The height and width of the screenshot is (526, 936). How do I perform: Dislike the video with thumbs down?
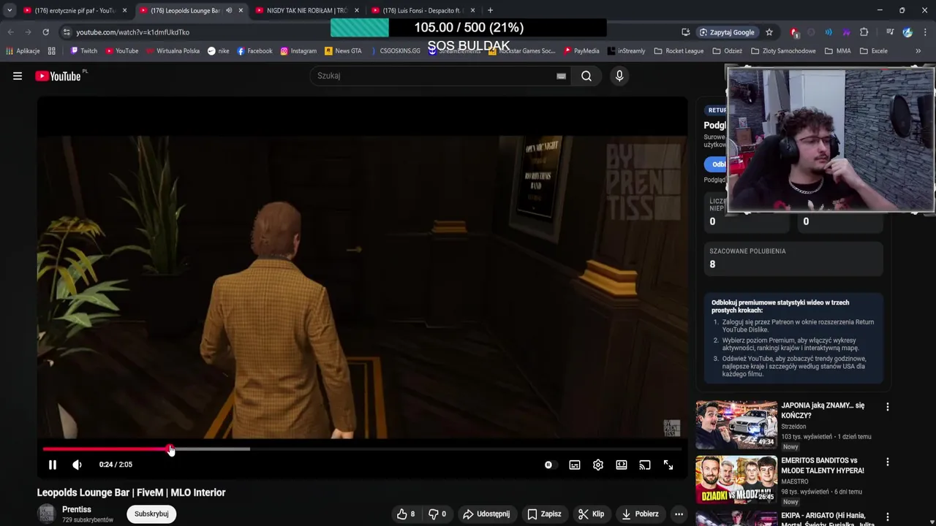[437, 514]
